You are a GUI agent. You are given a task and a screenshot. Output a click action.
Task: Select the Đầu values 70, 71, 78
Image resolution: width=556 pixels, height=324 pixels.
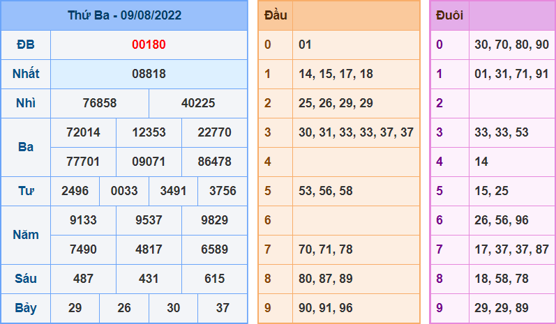pyautogui.click(x=326, y=249)
